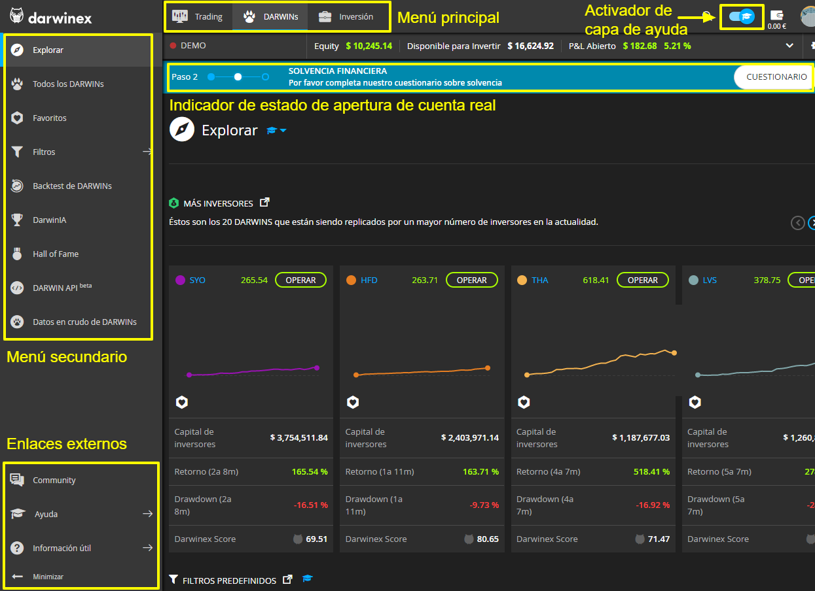
Task: Click the HFD Darwinex Score owl icon
Action: coord(469,539)
